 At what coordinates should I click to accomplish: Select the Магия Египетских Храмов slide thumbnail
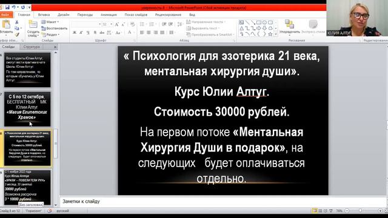pos(27,109)
